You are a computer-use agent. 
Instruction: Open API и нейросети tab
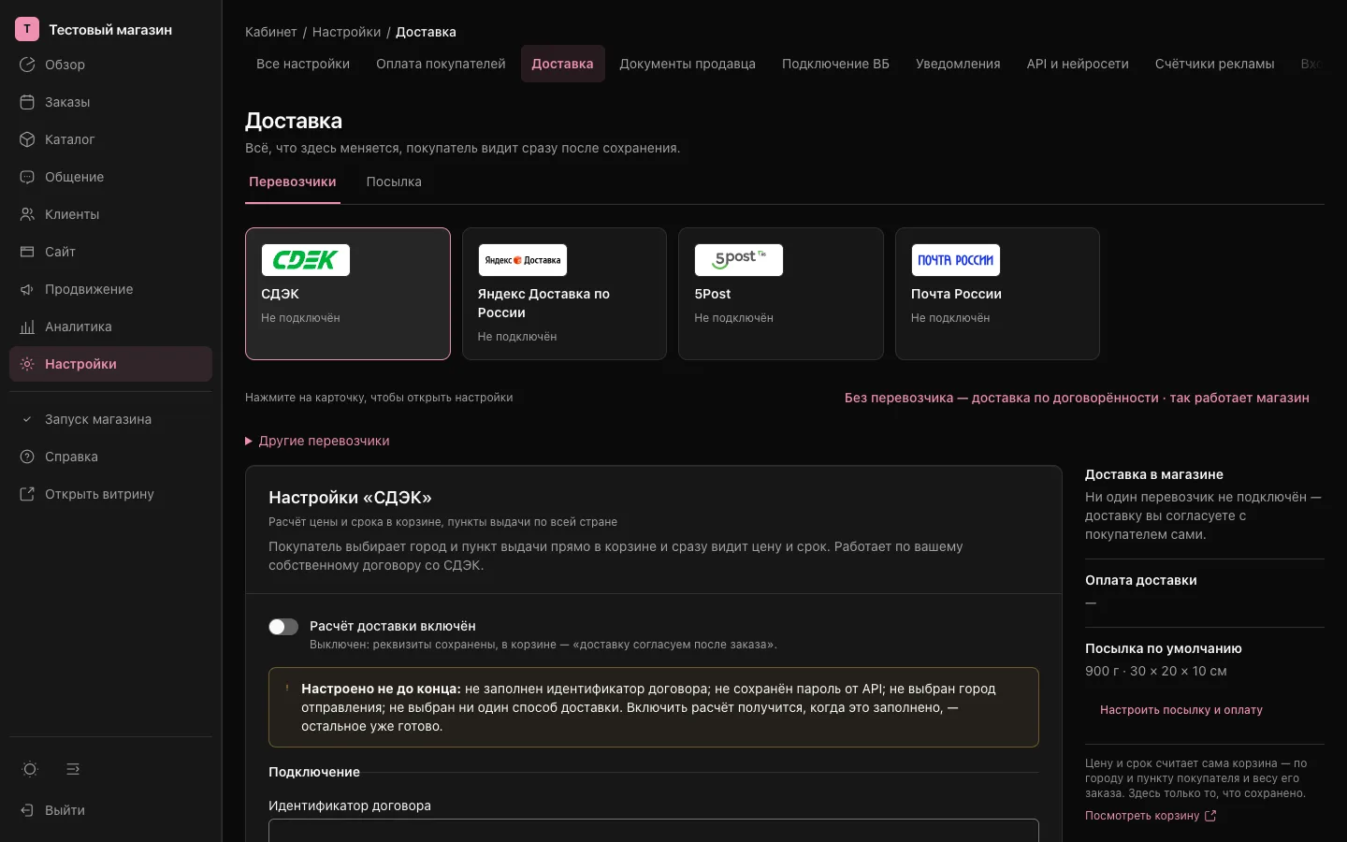click(1078, 64)
